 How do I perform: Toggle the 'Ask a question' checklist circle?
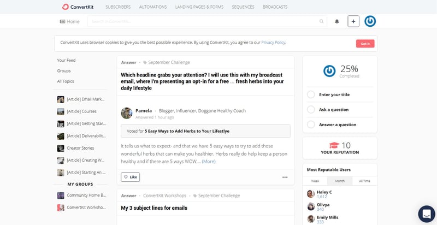311,110
